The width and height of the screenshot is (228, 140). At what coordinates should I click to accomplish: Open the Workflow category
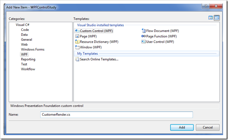click(28, 69)
